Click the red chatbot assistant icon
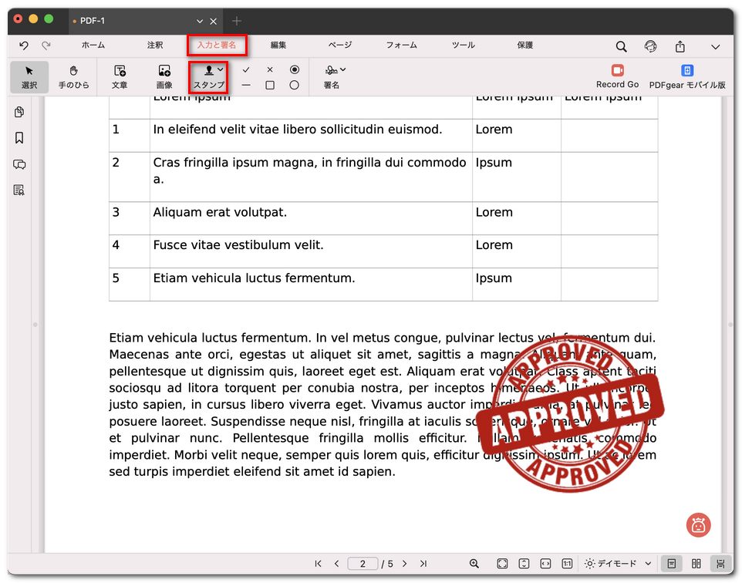 pos(698,525)
